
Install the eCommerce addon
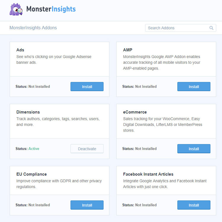[x=194, y=149]
